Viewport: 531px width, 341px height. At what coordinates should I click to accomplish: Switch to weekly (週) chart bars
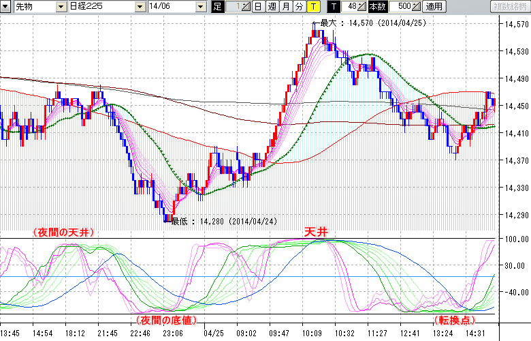coord(272,7)
